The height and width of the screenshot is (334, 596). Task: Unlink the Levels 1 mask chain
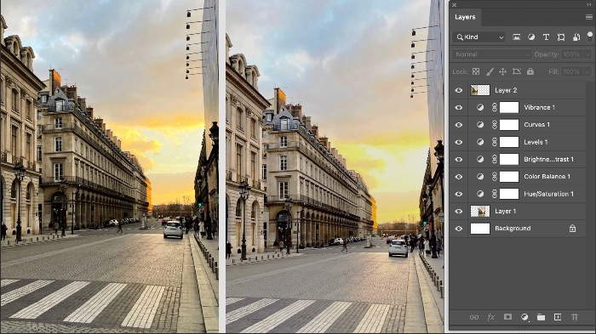495,142
